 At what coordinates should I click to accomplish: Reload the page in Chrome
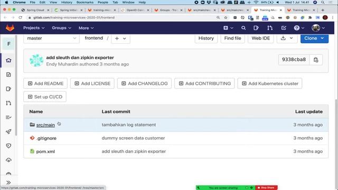[20, 17]
